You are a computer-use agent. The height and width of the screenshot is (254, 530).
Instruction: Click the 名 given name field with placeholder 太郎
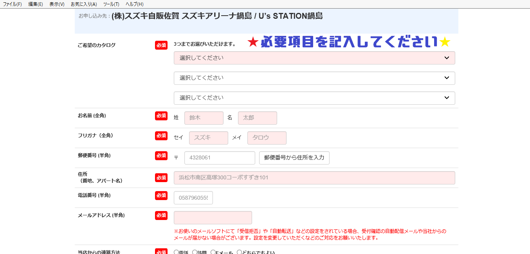pyautogui.click(x=258, y=118)
